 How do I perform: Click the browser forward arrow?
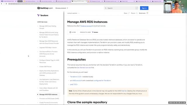pyautogui.click(x=4, y=4)
